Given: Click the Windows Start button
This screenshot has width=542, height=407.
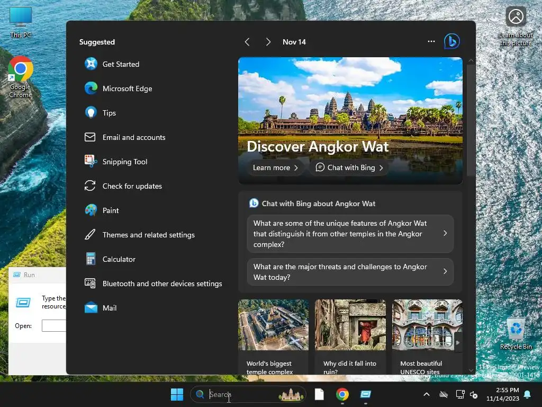Looking at the screenshot, I should click(x=177, y=394).
